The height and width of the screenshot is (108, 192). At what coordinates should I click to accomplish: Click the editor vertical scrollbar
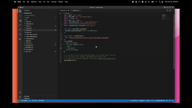pos(174,42)
